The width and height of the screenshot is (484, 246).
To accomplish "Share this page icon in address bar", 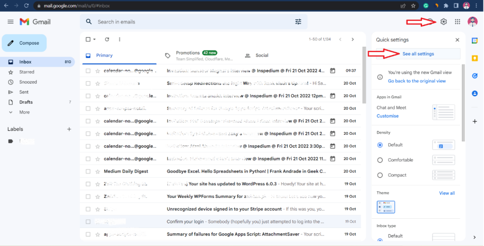I will pos(403,6).
